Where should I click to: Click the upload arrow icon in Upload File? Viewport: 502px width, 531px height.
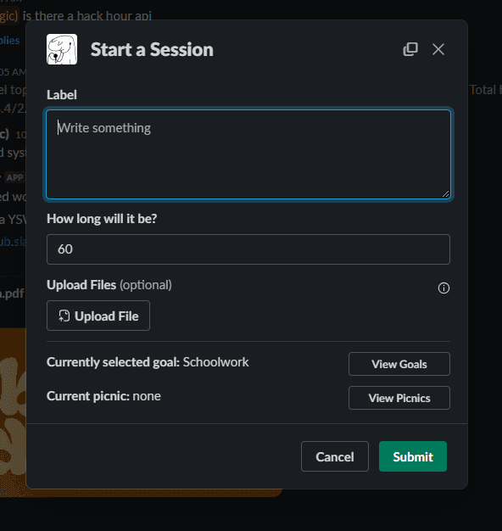tap(64, 316)
